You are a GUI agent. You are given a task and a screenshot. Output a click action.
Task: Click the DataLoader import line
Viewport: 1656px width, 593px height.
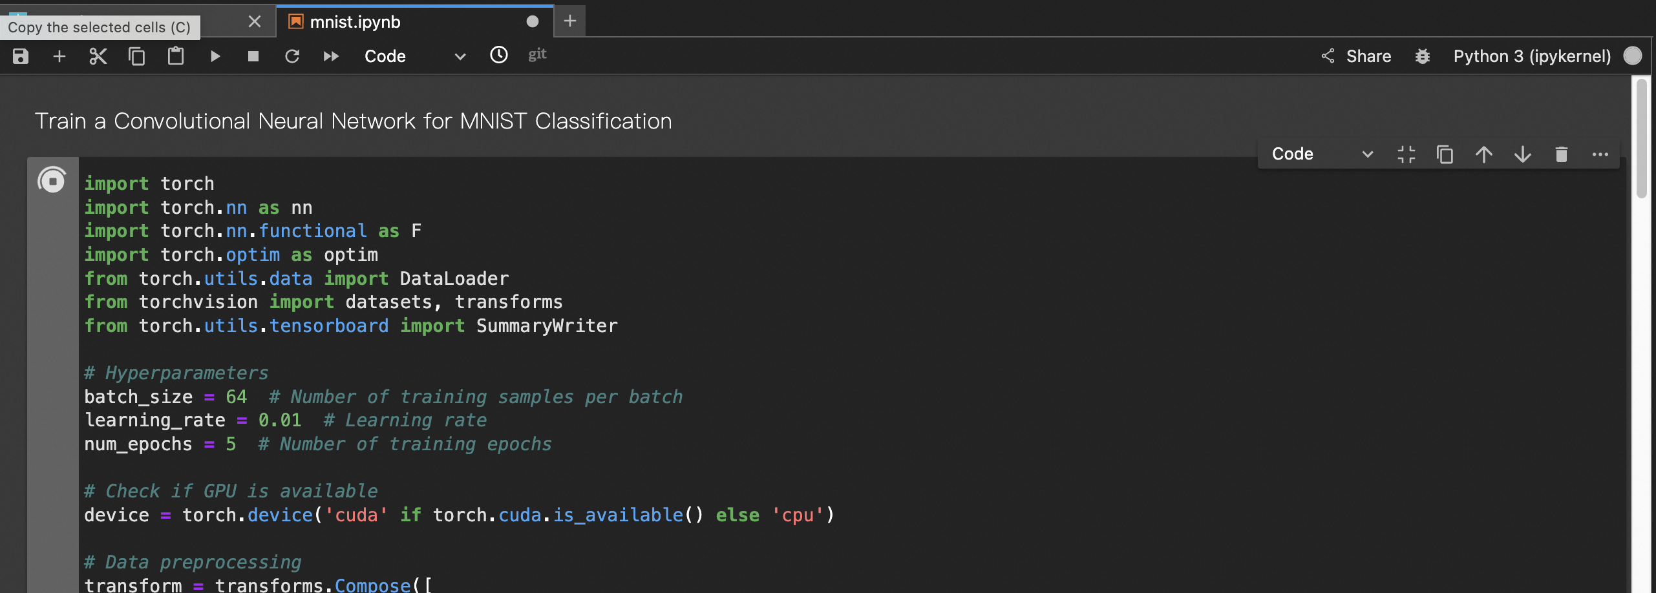click(x=297, y=279)
